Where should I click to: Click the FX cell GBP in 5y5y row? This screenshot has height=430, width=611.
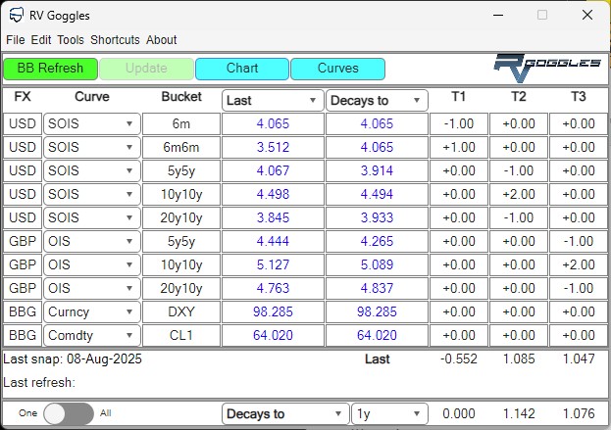23,241
